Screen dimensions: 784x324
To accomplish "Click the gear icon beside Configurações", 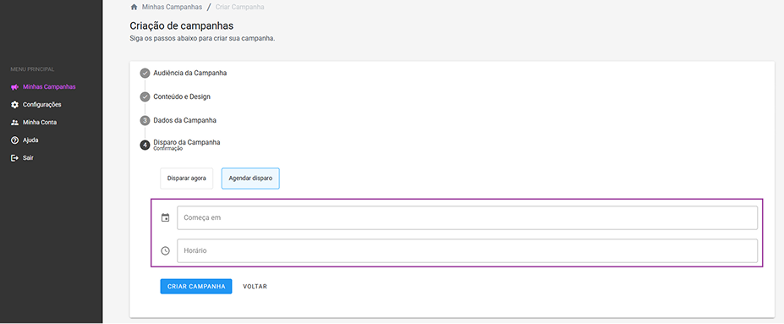I will click(14, 105).
